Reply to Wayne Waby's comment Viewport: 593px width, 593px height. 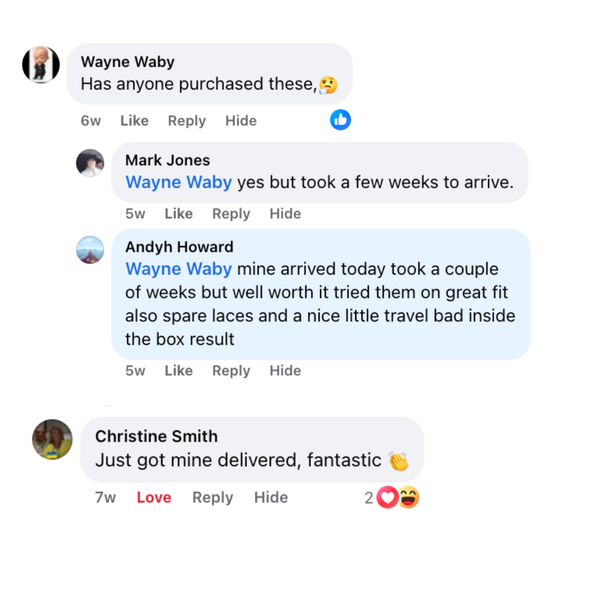(187, 121)
